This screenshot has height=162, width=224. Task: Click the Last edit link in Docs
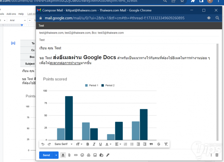coord(31,14)
